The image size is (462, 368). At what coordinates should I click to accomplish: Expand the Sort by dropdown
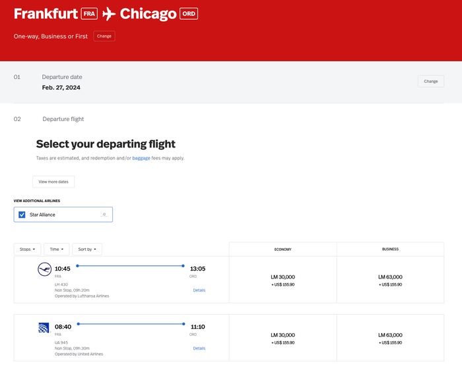tap(87, 250)
